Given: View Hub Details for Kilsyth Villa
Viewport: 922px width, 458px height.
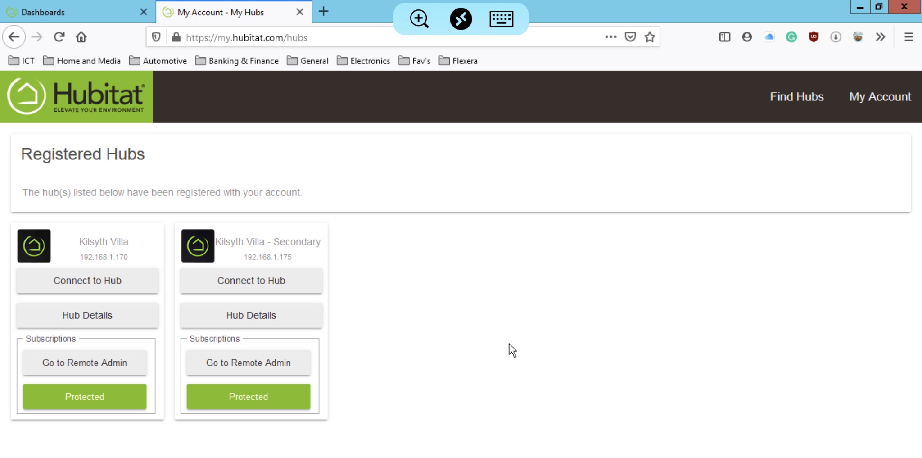Looking at the screenshot, I should (x=87, y=315).
